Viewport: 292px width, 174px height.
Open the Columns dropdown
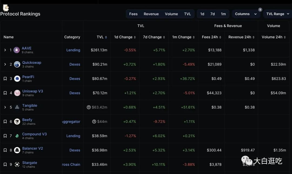246,14
